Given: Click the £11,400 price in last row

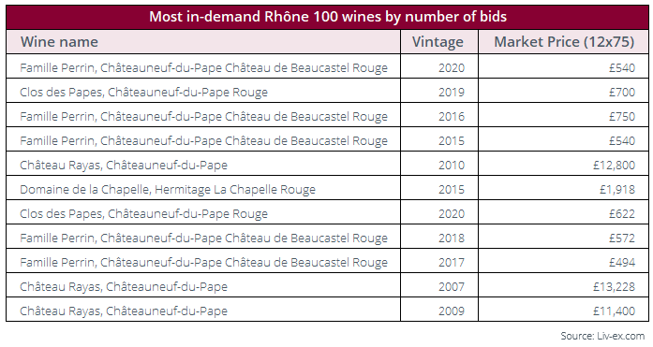Looking at the screenshot, I should [x=615, y=311].
